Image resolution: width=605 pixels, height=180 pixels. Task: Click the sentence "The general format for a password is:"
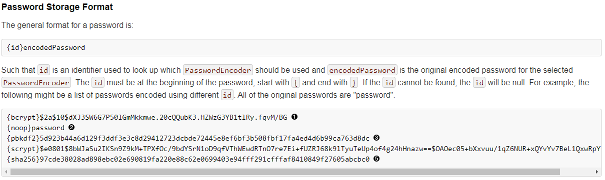(x=67, y=25)
